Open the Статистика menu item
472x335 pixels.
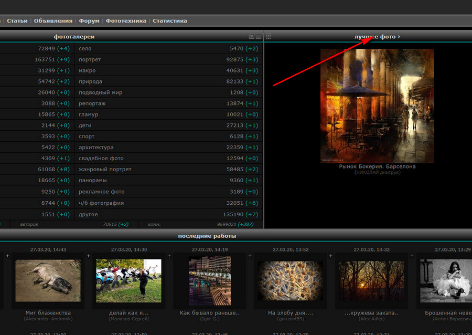[x=169, y=21]
